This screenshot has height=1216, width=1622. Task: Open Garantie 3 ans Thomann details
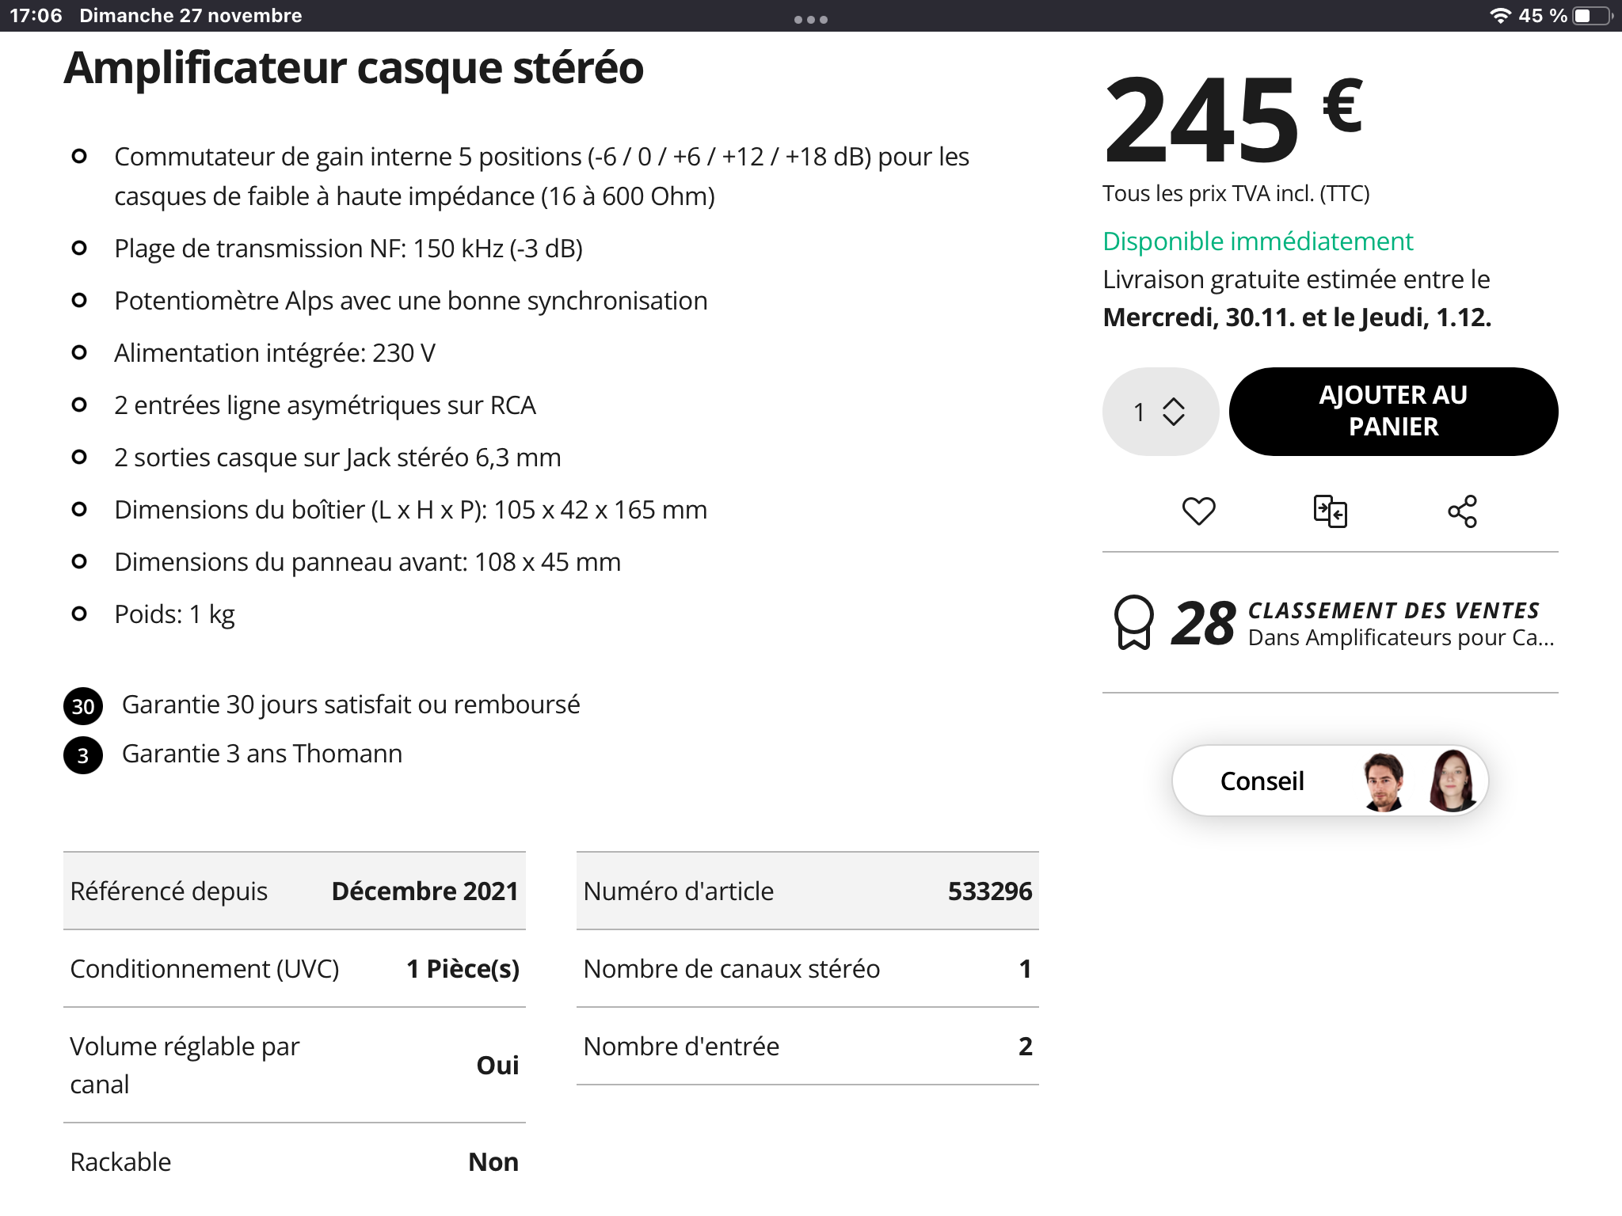tap(262, 754)
